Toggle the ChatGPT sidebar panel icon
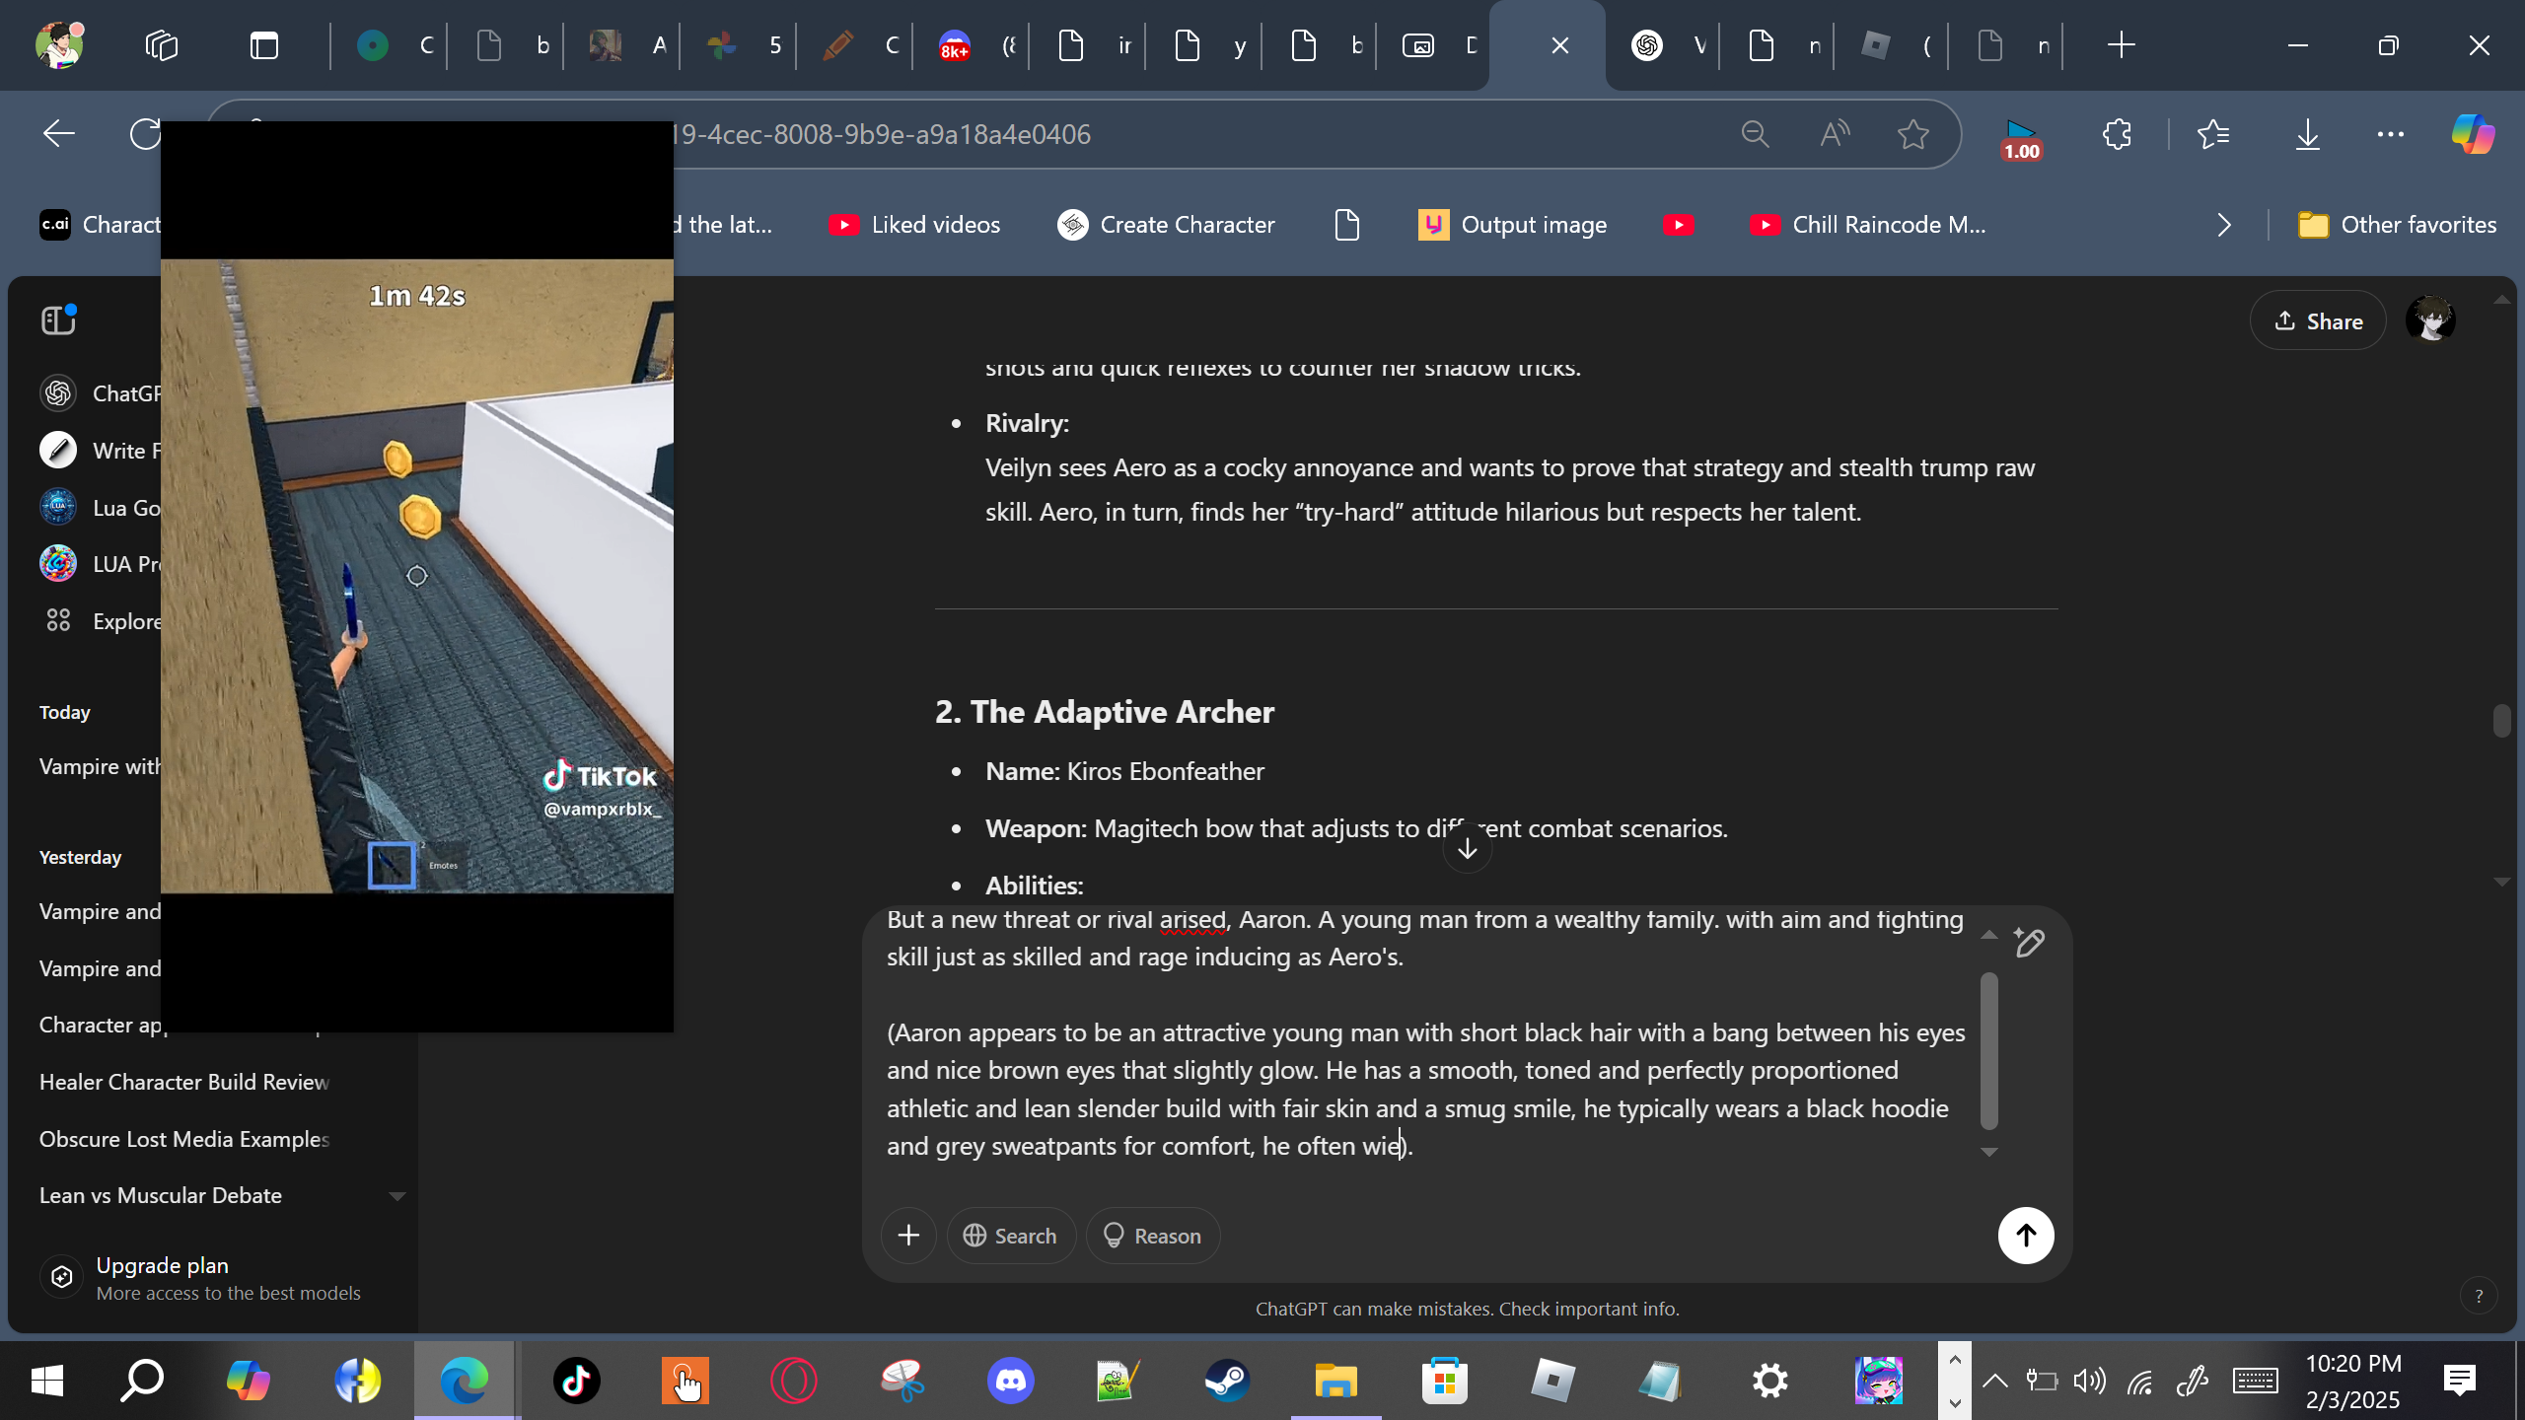 59,319
